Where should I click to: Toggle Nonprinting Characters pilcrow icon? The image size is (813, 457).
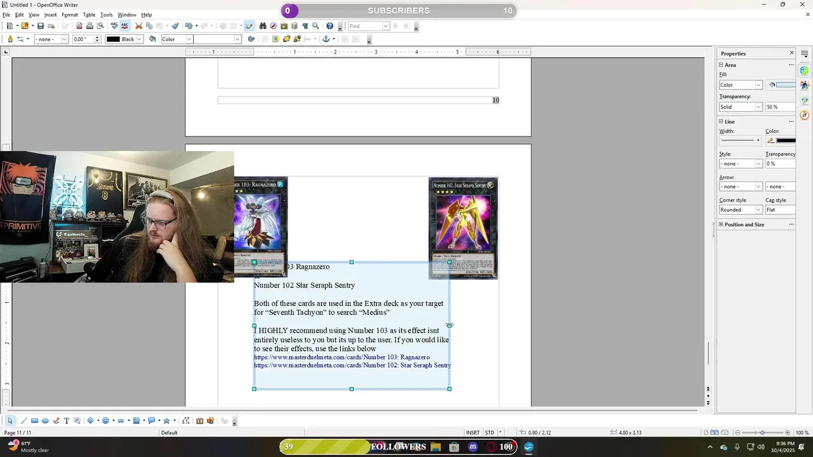[x=305, y=26]
